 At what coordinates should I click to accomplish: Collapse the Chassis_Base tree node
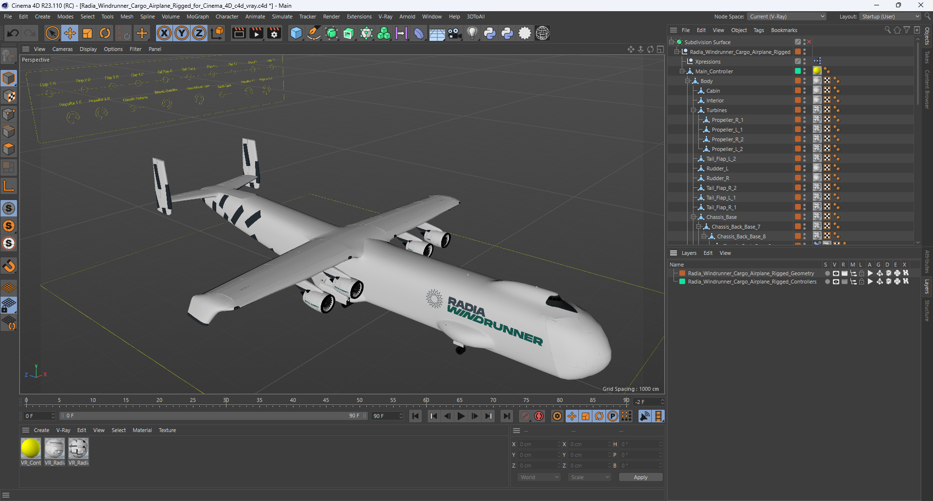click(693, 217)
